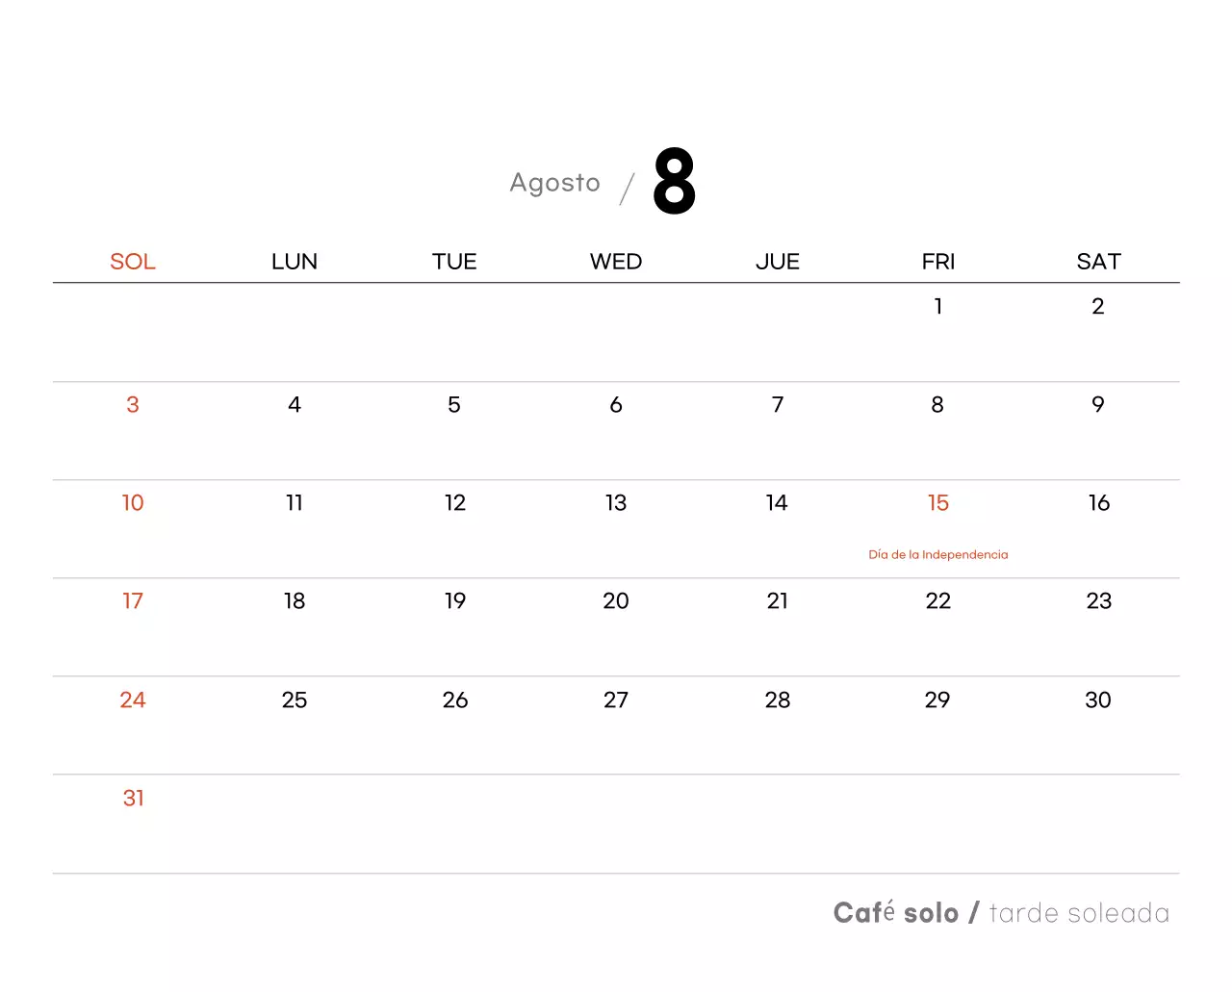This screenshot has width=1232, height=992.
Task: Click the Día de la Independencia label
Action: tap(938, 555)
